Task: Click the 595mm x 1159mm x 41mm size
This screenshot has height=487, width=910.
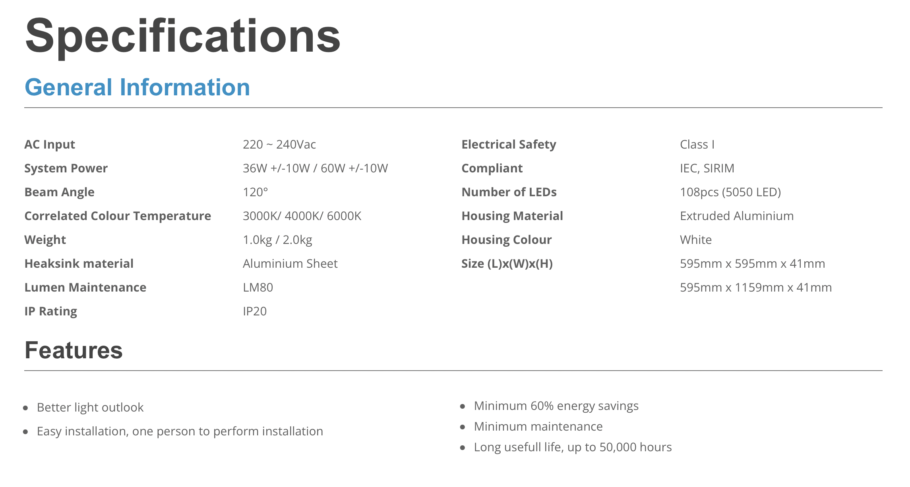Action: [756, 288]
